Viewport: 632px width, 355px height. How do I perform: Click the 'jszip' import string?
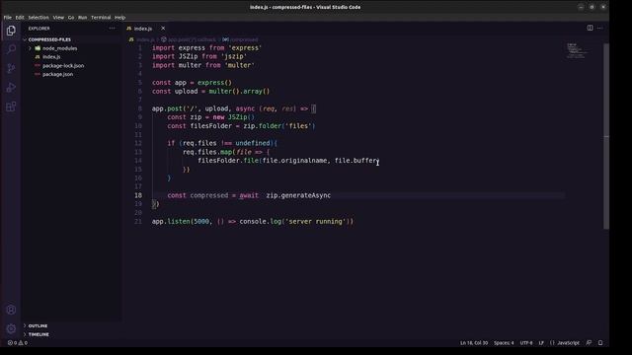pyautogui.click(x=234, y=57)
